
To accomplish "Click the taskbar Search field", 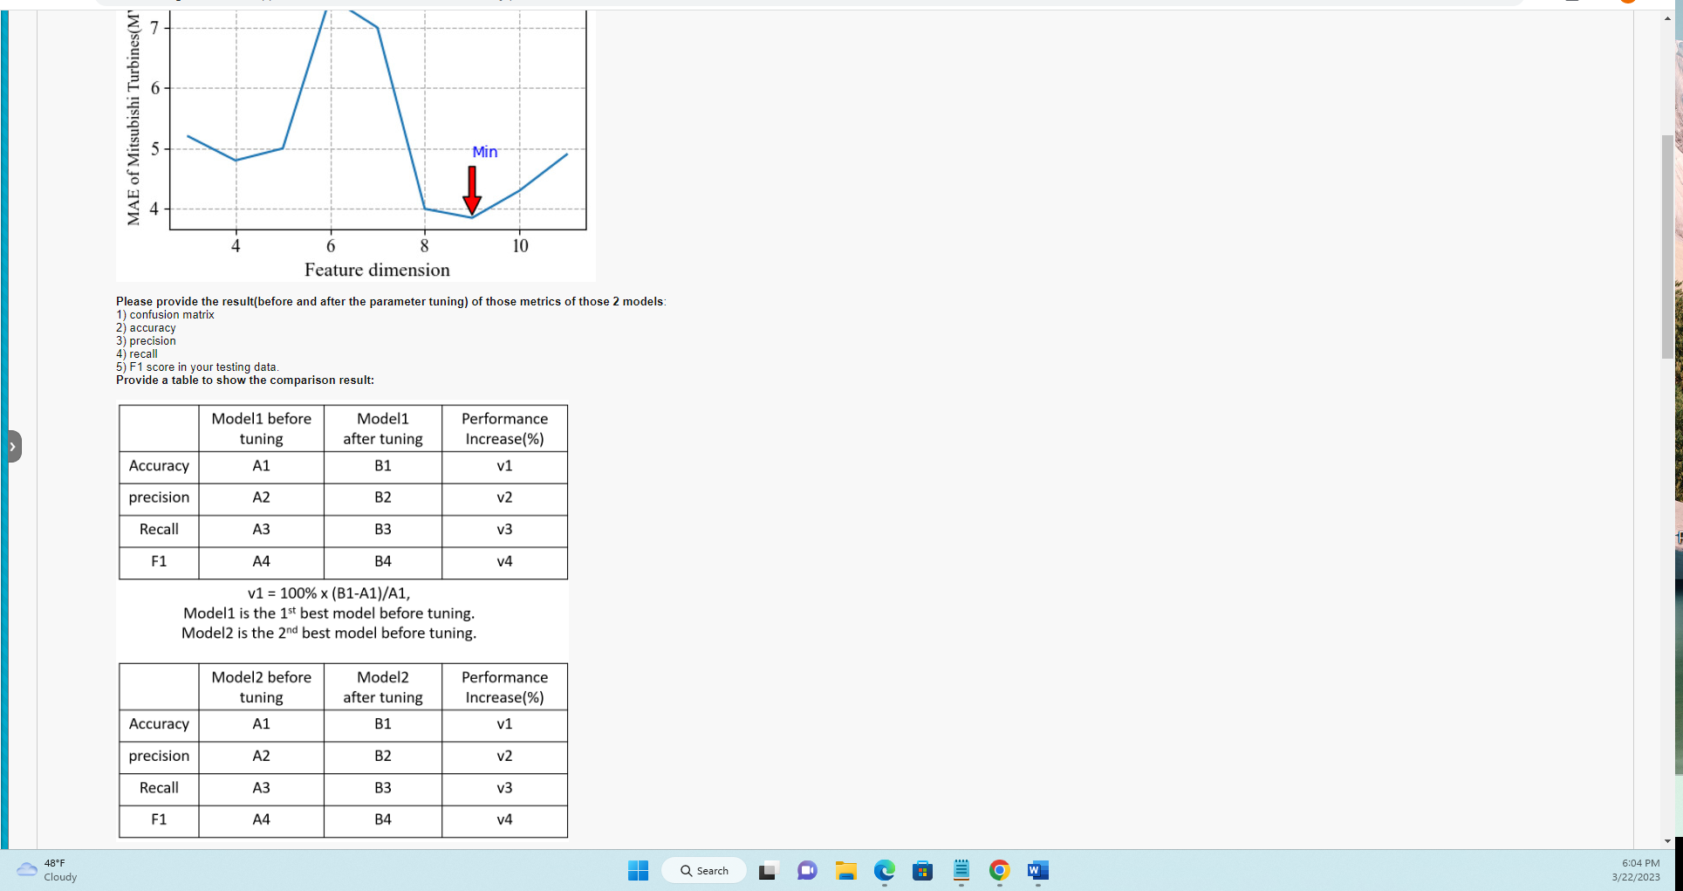I will point(704,870).
